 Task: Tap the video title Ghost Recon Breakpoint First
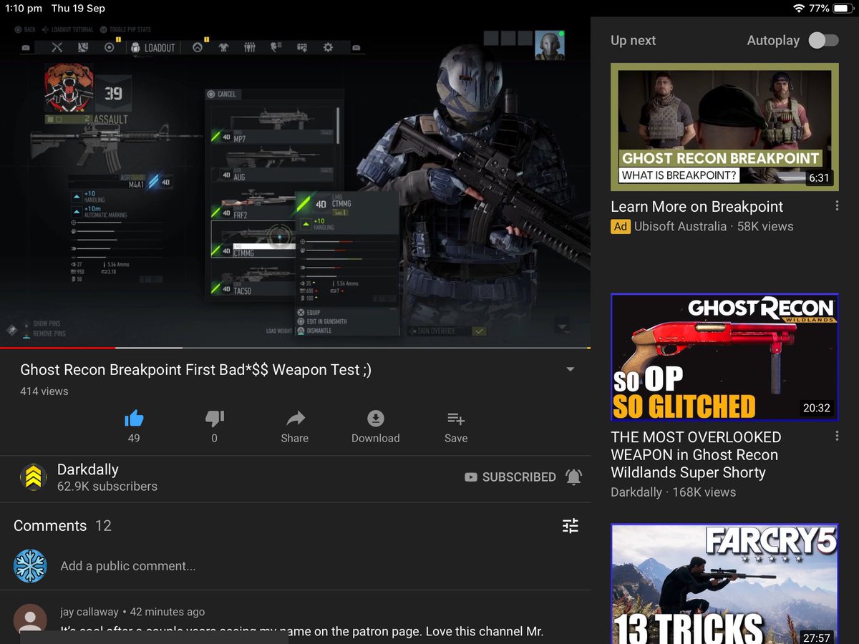[x=195, y=370]
